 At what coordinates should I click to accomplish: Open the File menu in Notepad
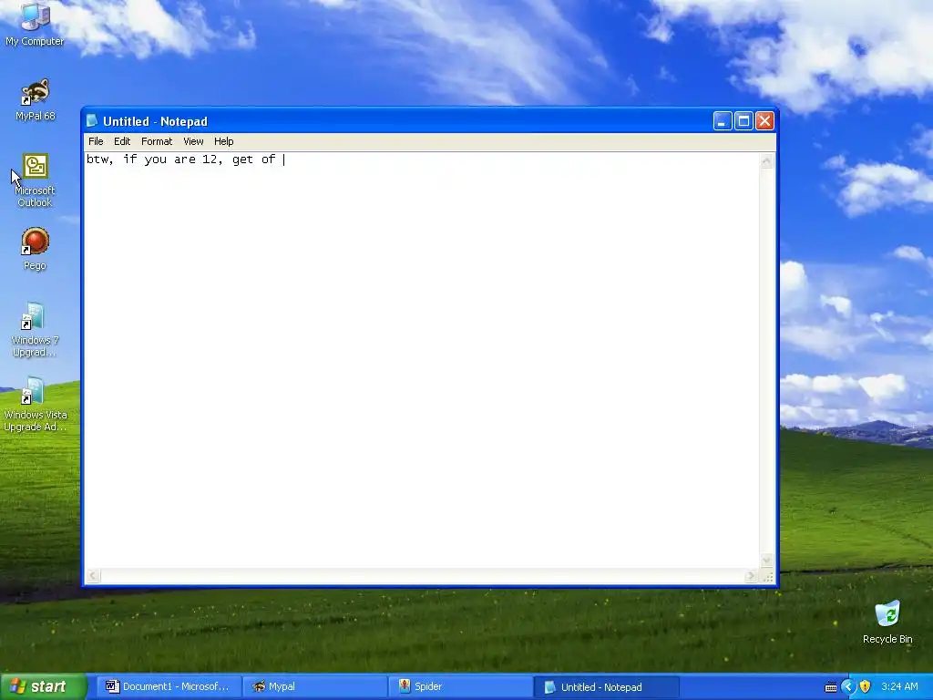coord(96,141)
